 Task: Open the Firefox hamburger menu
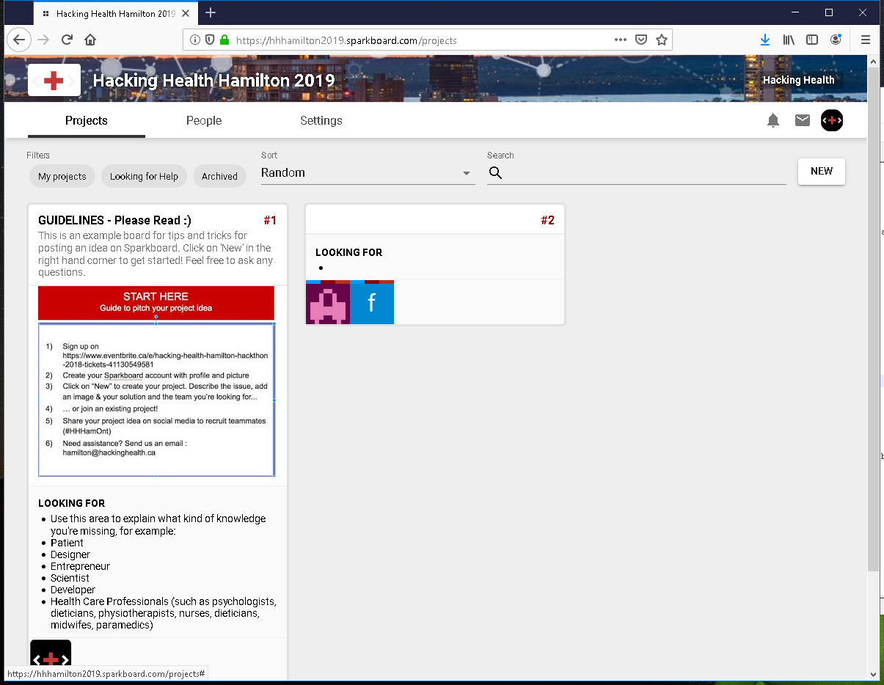click(866, 40)
